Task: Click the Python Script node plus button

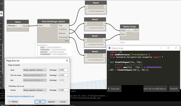Action: [x=128, y=30]
